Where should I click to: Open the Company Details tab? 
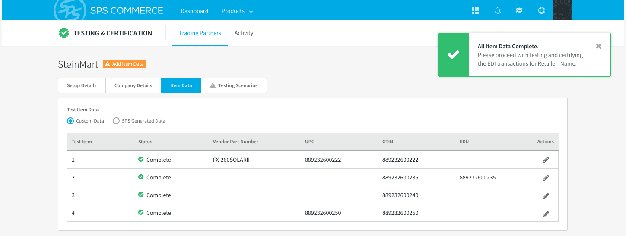pyautogui.click(x=133, y=85)
